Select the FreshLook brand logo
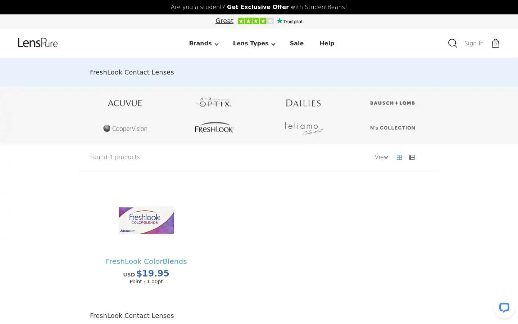518x324 pixels. coord(214,127)
